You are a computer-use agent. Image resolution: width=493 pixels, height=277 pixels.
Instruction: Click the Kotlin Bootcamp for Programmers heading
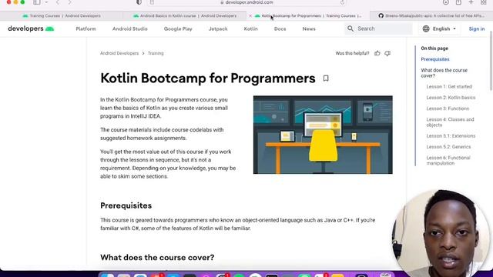[208, 78]
